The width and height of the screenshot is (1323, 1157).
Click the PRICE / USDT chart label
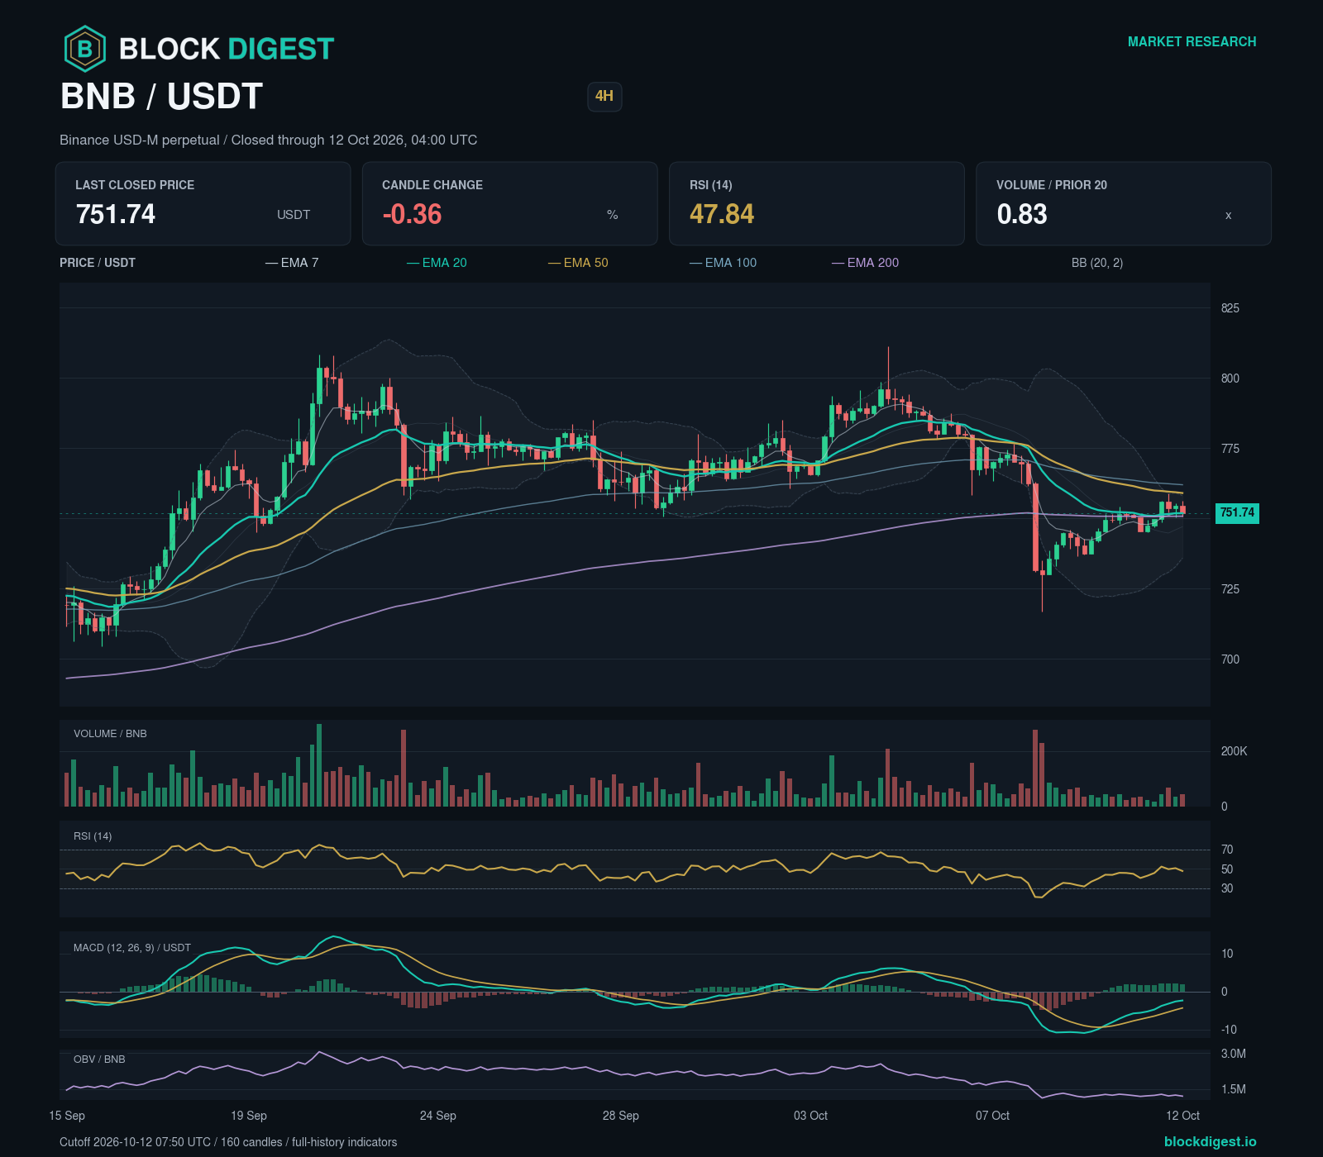98,263
